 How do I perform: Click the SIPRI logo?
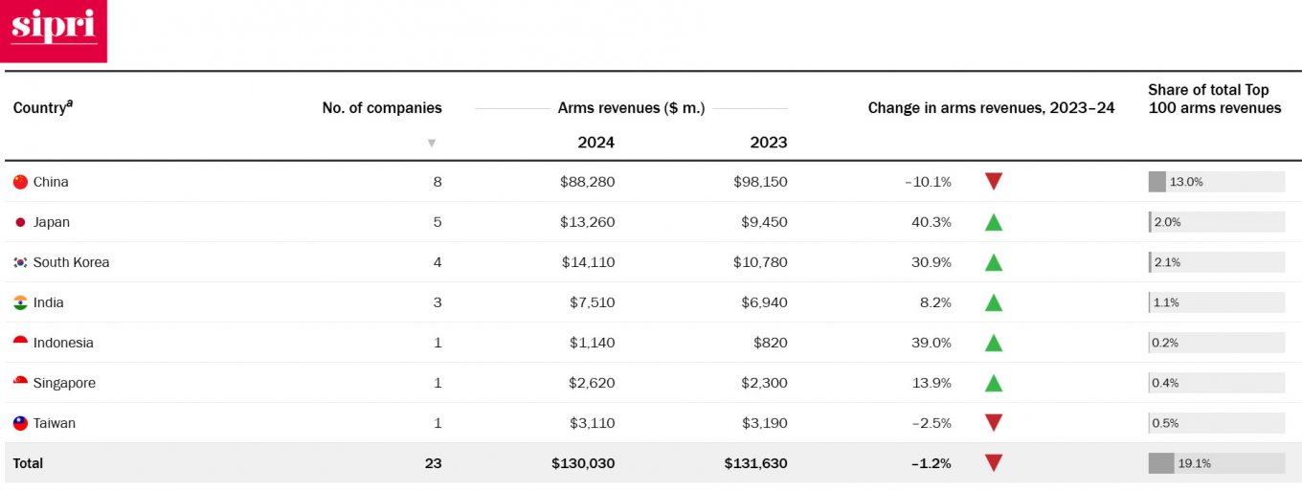[x=54, y=31]
